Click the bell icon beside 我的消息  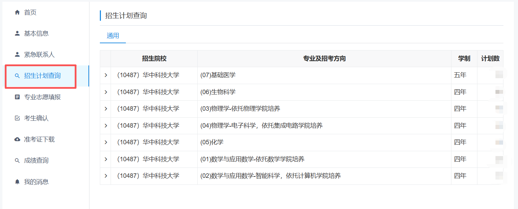(17, 182)
